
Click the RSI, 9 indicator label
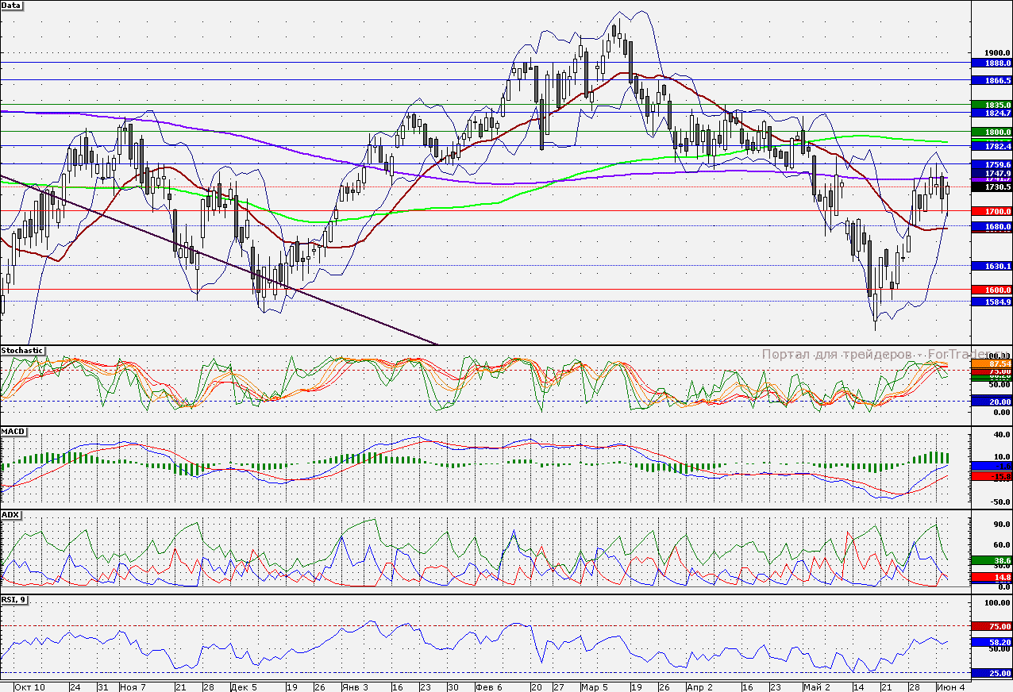coord(14,600)
